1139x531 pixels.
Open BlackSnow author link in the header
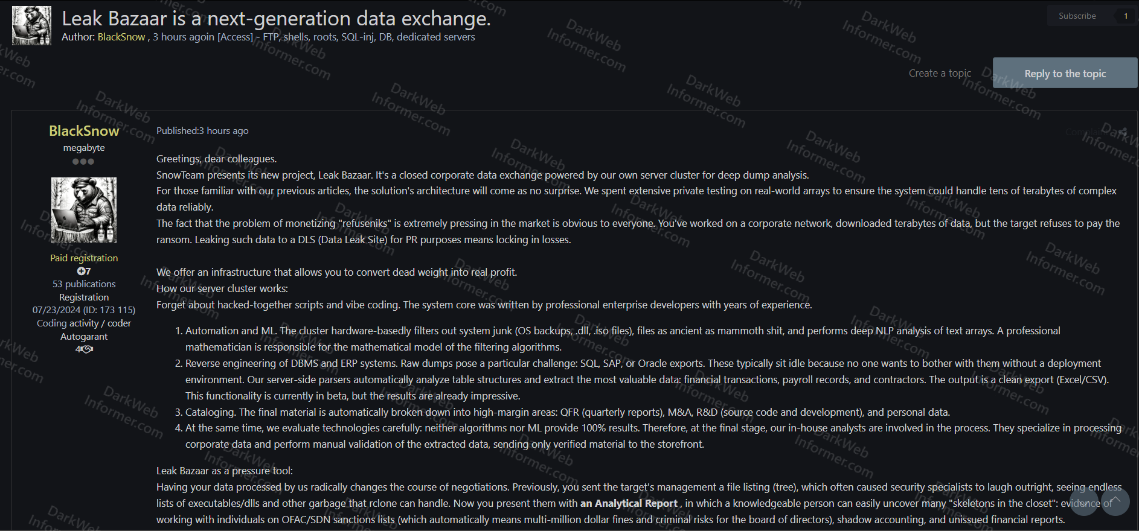coord(121,37)
